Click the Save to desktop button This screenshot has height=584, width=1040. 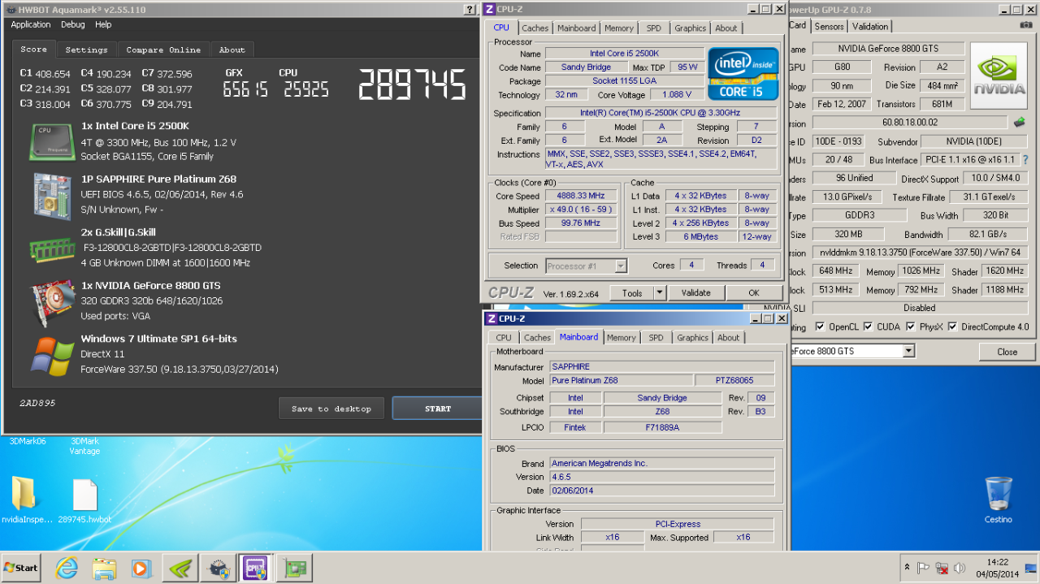(x=331, y=409)
